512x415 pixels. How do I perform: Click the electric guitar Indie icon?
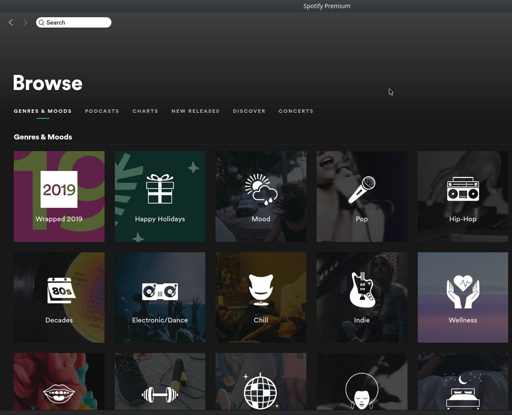362,290
